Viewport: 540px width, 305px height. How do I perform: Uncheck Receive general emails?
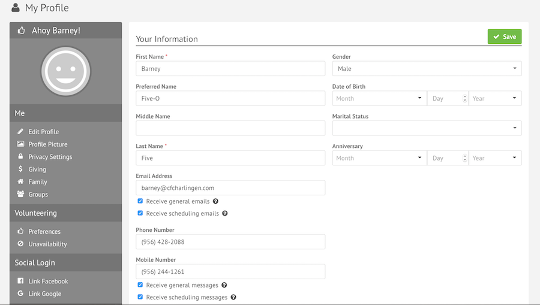point(140,201)
